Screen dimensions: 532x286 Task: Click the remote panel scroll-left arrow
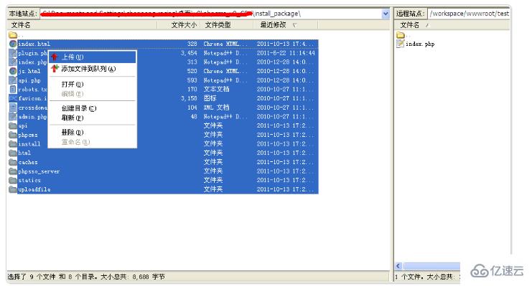[x=398, y=266]
